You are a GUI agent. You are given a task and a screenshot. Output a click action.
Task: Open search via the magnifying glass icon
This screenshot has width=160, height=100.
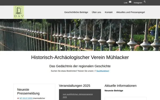click(x=145, y=2)
